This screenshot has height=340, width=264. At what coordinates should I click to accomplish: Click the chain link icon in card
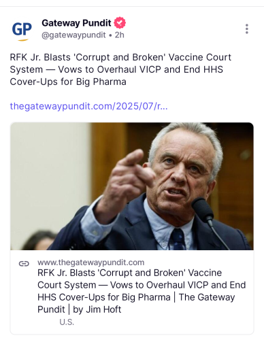[x=24, y=264]
